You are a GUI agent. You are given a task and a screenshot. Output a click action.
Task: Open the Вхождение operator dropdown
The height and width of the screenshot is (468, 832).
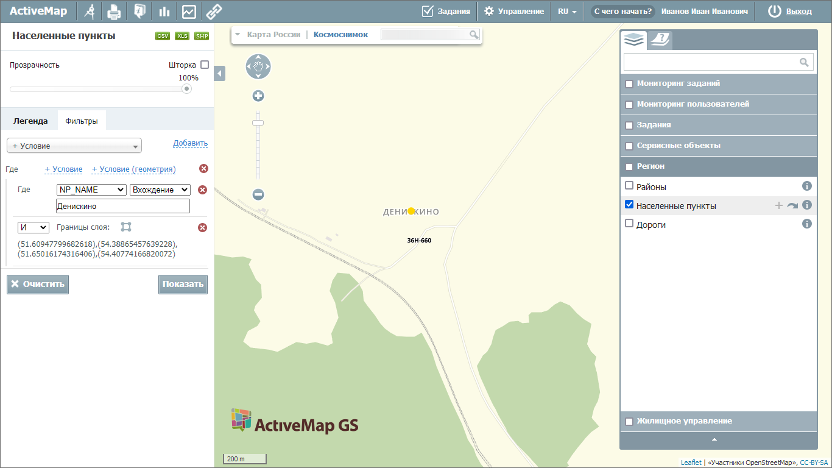[x=160, y=190]
